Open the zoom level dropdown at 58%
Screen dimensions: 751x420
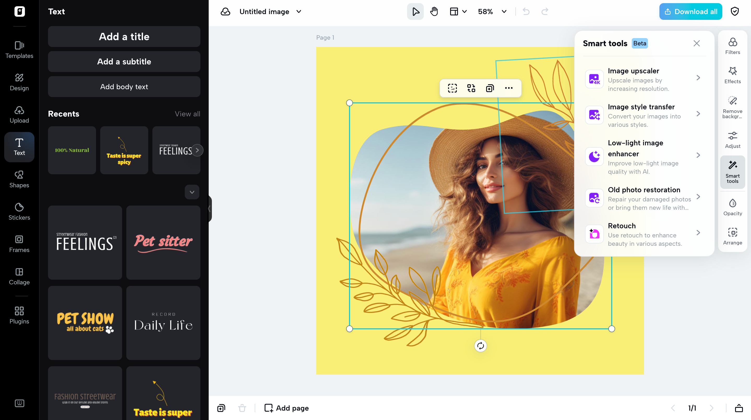click(x=492, y=11)
